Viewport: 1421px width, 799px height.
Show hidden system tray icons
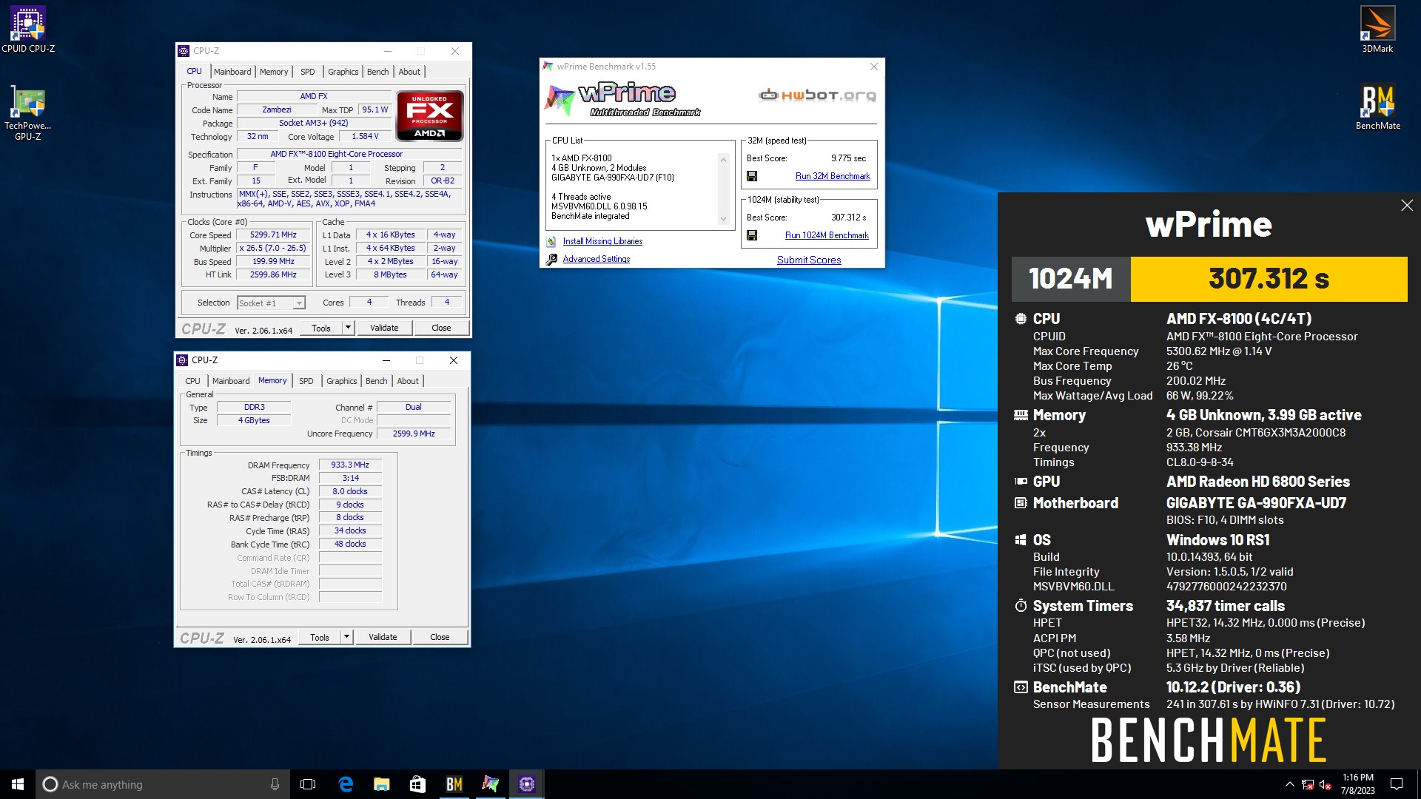point(1290,784)
